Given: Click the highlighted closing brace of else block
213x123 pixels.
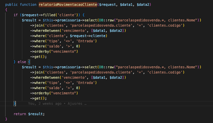Looking at the screenshot, I should [x=14, y=103].
